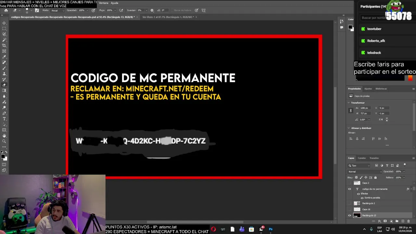Select the Horizontal Type tool
Image resolution: width=416 pixels, height=234 pixels.
pyautogui.click(x=4, y=119)
